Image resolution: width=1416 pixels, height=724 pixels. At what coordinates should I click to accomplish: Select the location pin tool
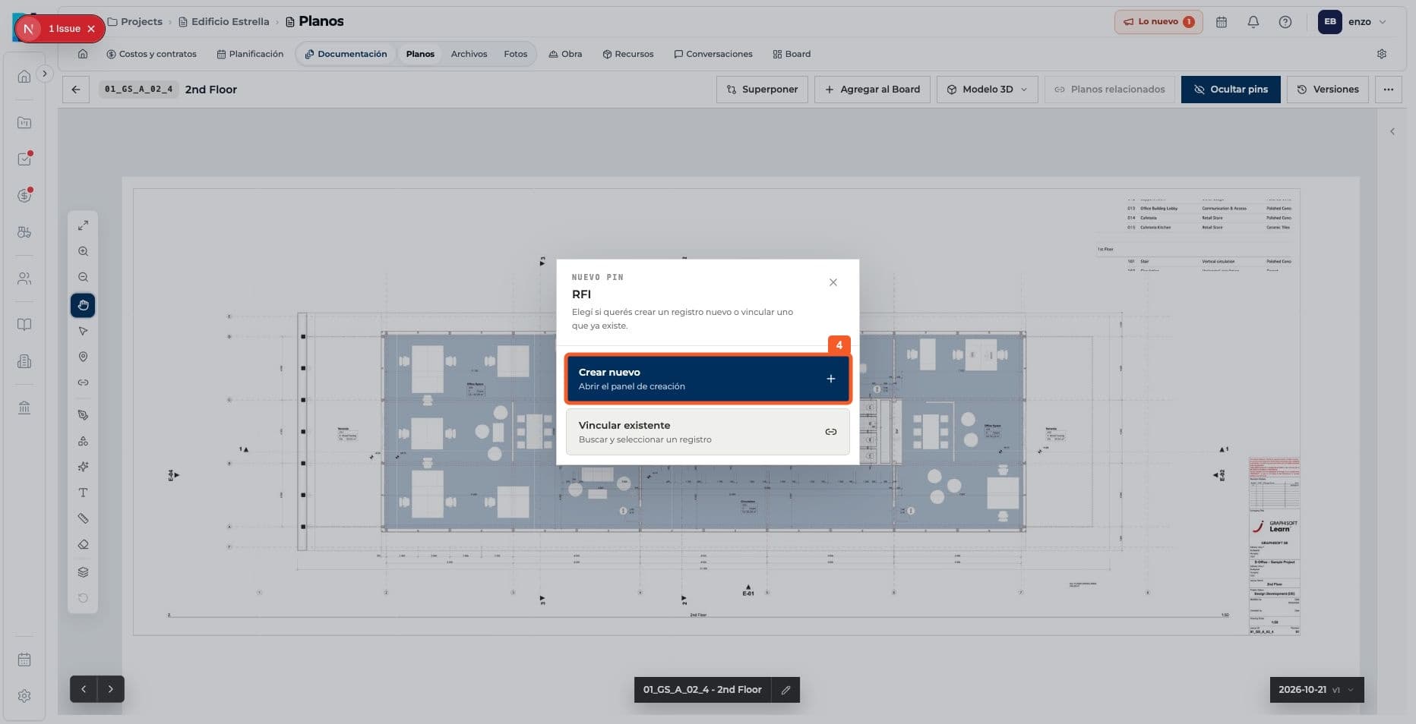point(83,357)
